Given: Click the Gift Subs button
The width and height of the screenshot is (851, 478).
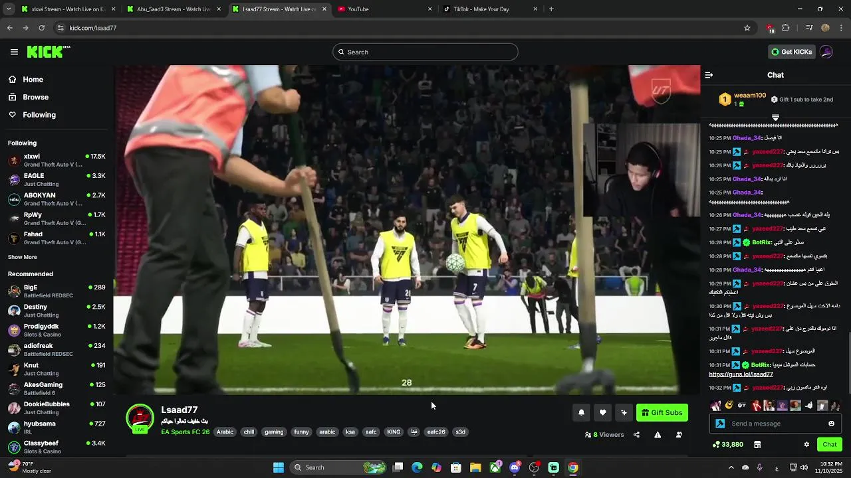Looking at the screenshot, I should click(x=662, y=412).
